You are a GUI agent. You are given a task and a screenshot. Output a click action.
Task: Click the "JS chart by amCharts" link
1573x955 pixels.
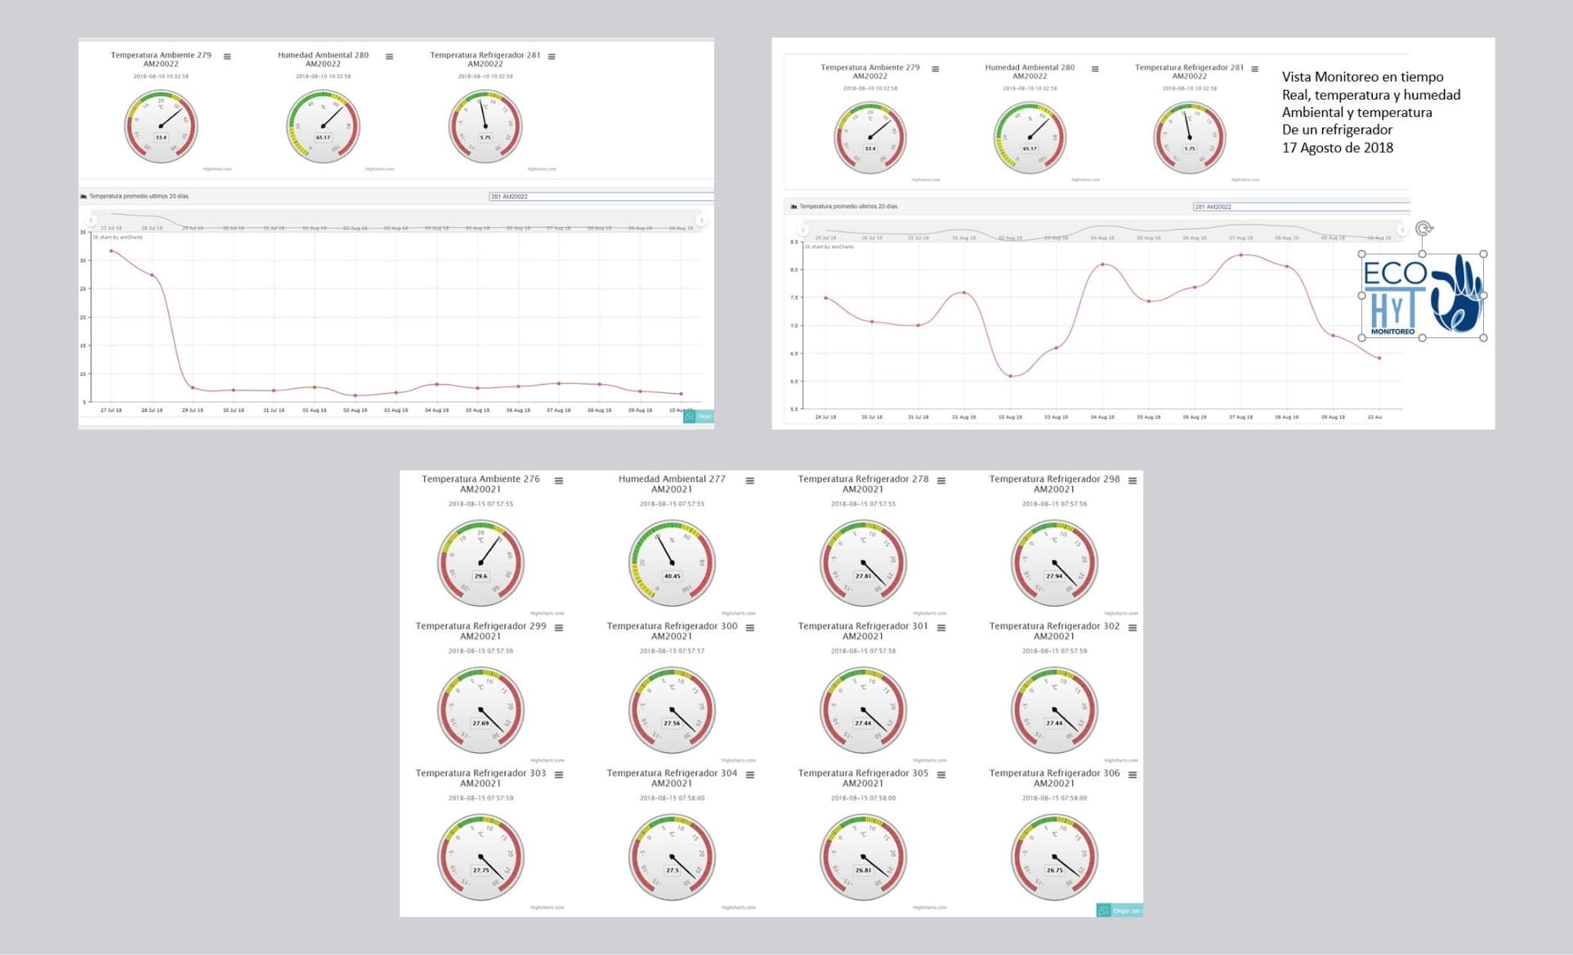tap(117, 238)
